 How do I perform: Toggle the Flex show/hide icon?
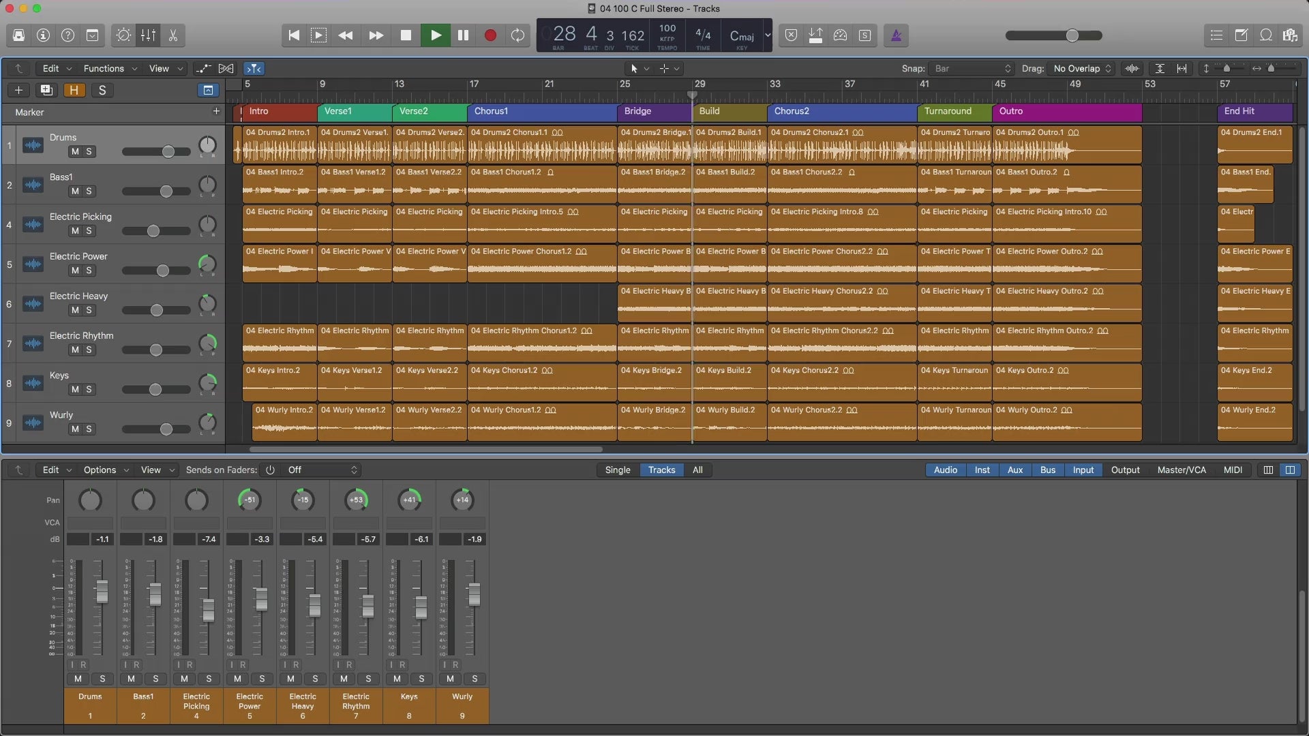226,68
